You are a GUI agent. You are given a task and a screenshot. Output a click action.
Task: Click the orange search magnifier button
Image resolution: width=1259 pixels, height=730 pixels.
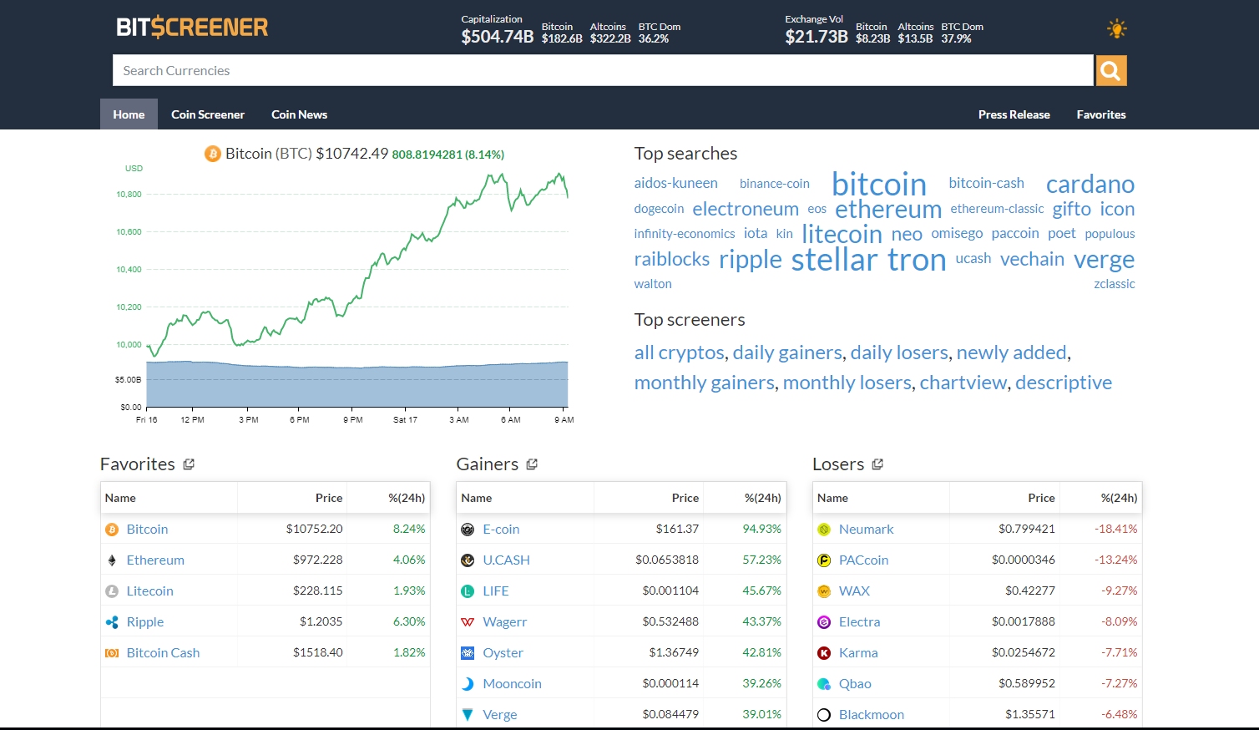pyautogui.click(x=1111, y=71)
